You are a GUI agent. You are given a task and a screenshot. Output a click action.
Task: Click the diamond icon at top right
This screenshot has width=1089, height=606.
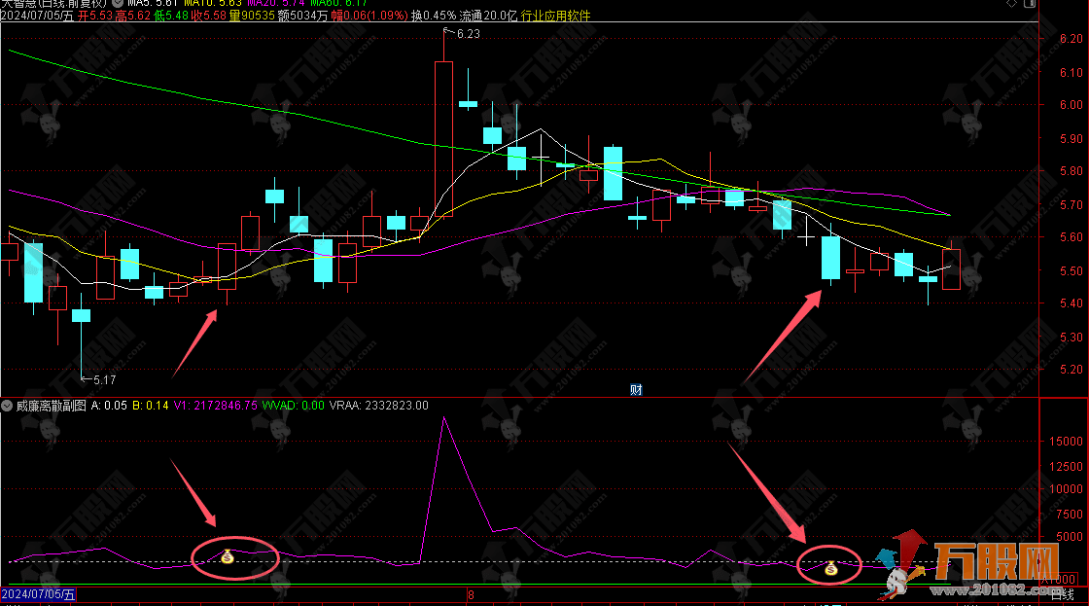[x=1012, y=3]
